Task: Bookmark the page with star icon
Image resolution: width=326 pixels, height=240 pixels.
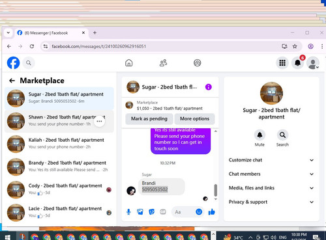Action: 295,46
